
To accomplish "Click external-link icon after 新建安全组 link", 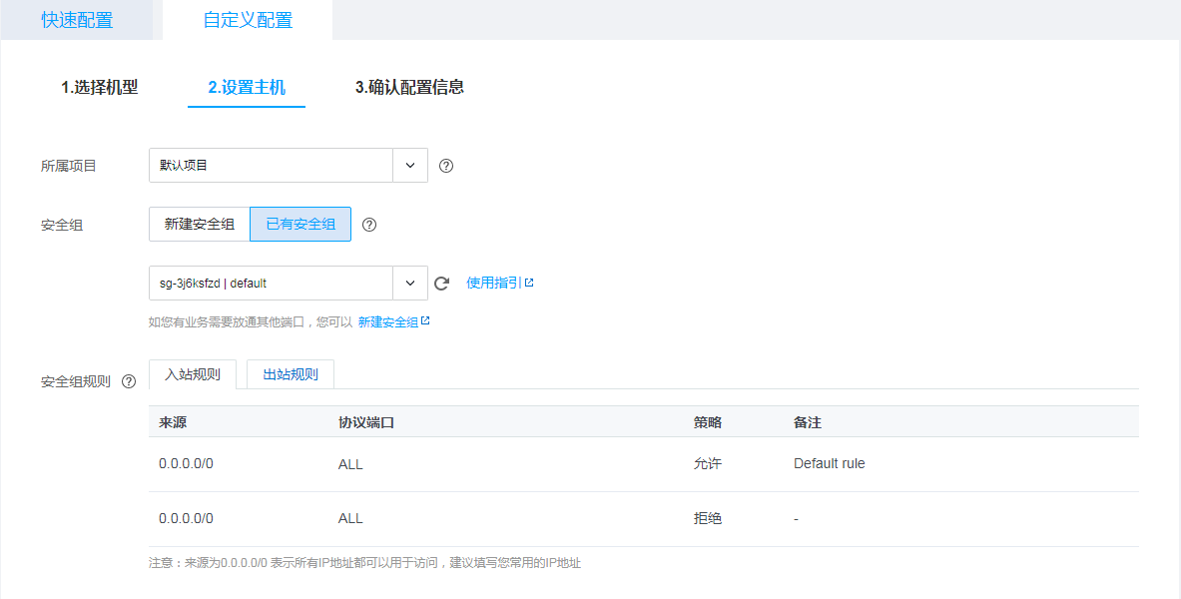I will (425, 321).
